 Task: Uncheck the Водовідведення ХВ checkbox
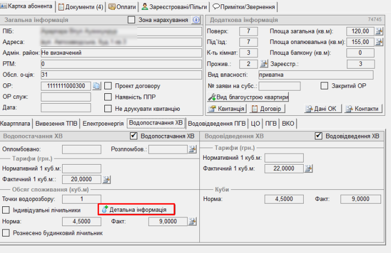coord(319,136)
